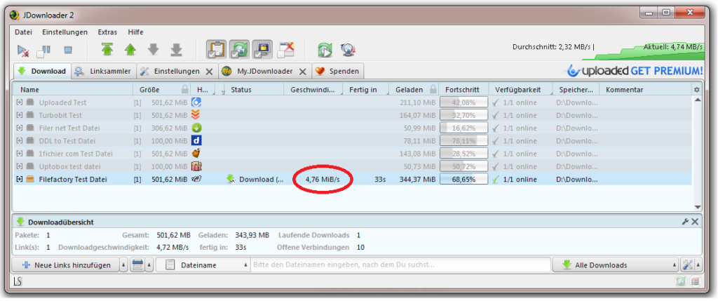Sort by the Status column header
Screen dimensions: 718x301
pyautogui.click(x=254, y=90)
